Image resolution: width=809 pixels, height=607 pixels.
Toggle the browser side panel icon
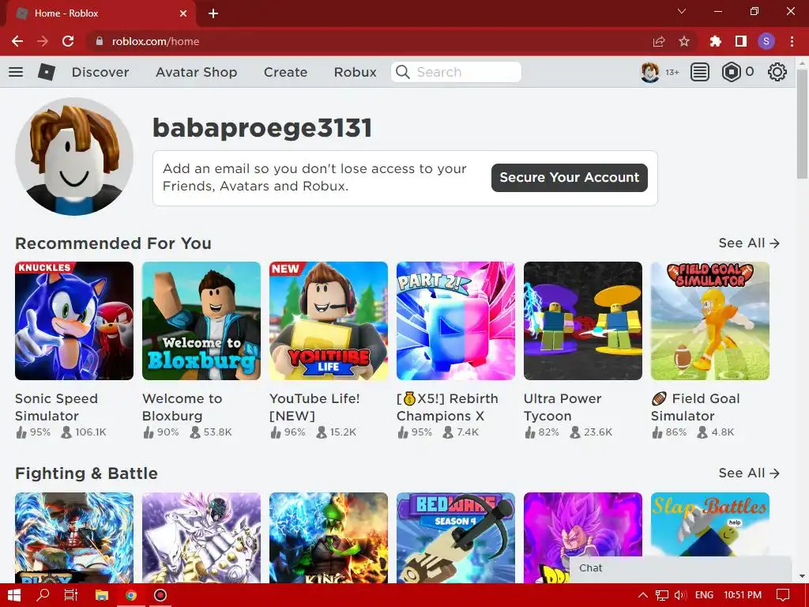tap(741, 41)
